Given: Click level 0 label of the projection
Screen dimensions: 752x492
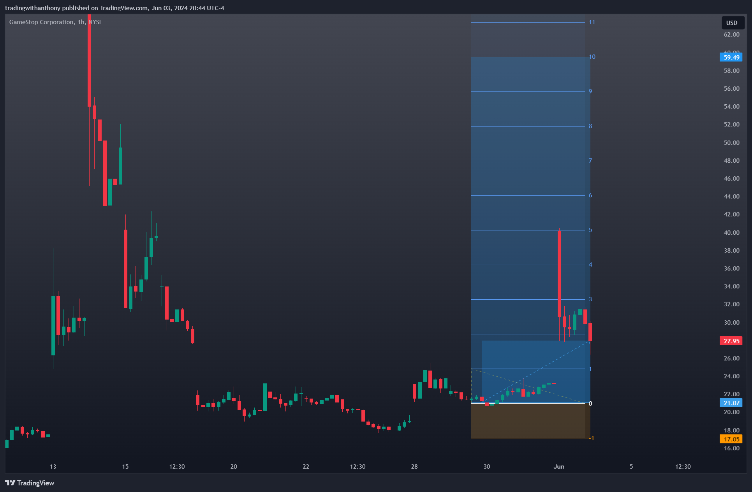Looking at the screenshot, I should 590,404.
